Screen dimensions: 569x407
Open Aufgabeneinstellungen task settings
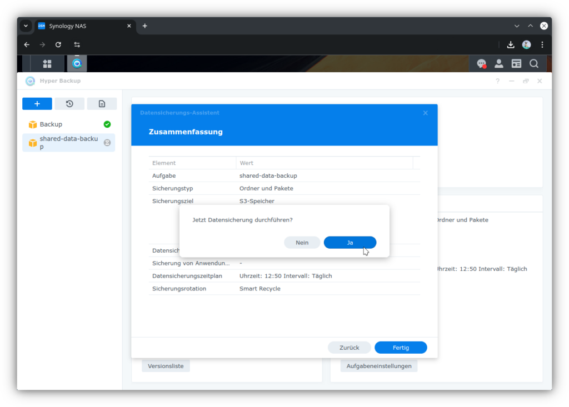pos(379,366)
